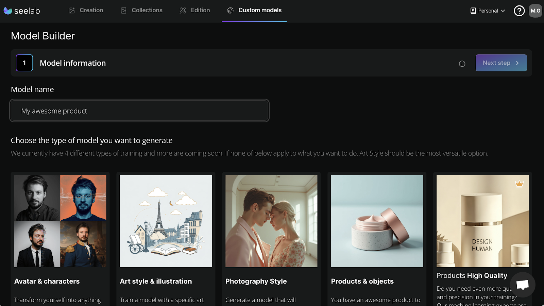Switch to the Collections tab

(x=147, y=11)
